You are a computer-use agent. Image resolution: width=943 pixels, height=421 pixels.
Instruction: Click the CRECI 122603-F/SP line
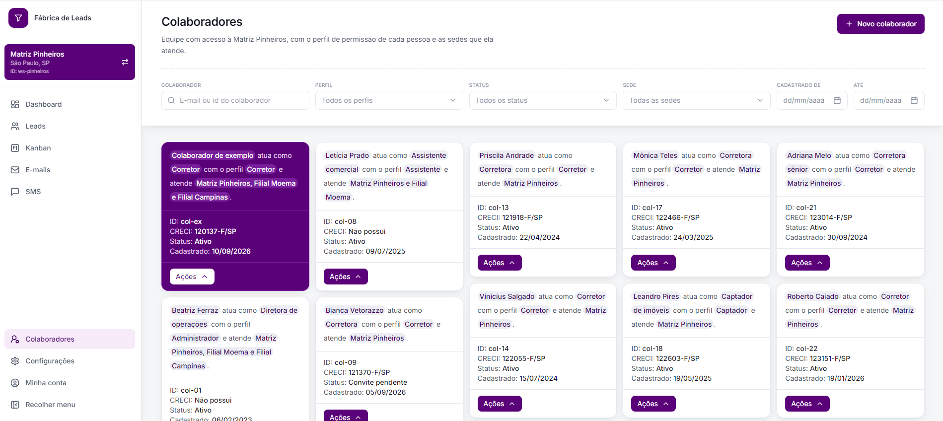tap(665, 358)
